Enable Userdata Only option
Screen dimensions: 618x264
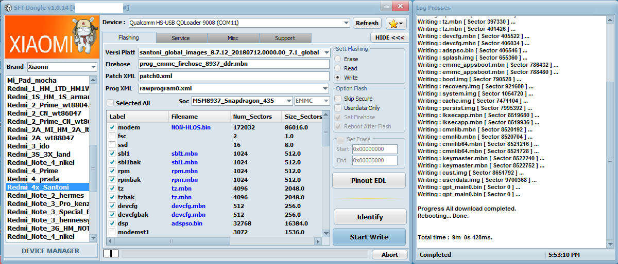(x=338, y=108)
